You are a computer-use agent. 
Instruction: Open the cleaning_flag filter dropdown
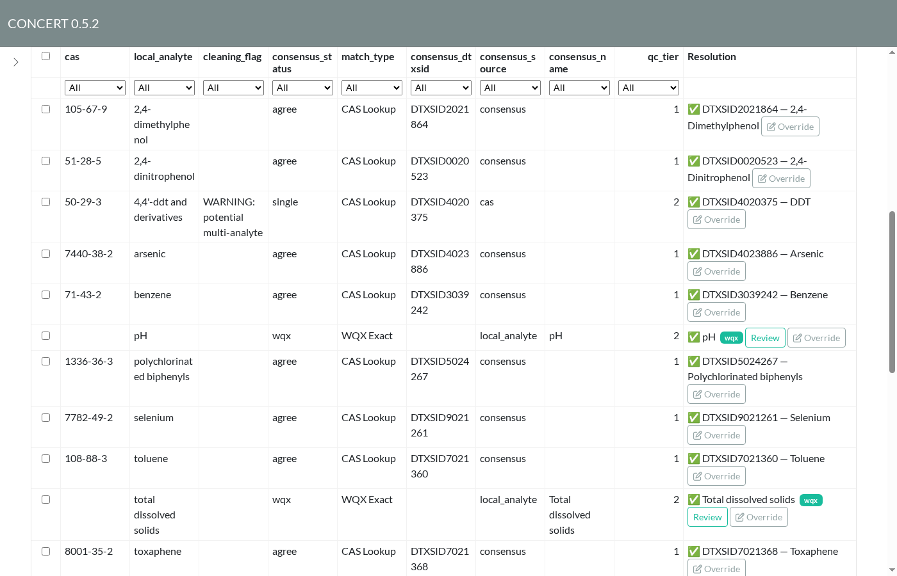[x=233, y=88]
